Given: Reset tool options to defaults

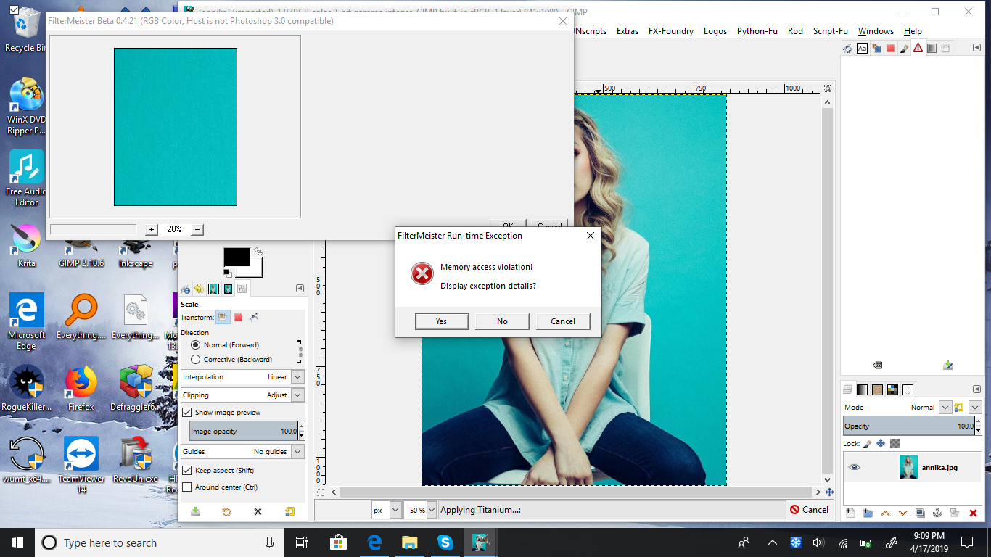Looking at the screenshot, I should tap(290, 512).
